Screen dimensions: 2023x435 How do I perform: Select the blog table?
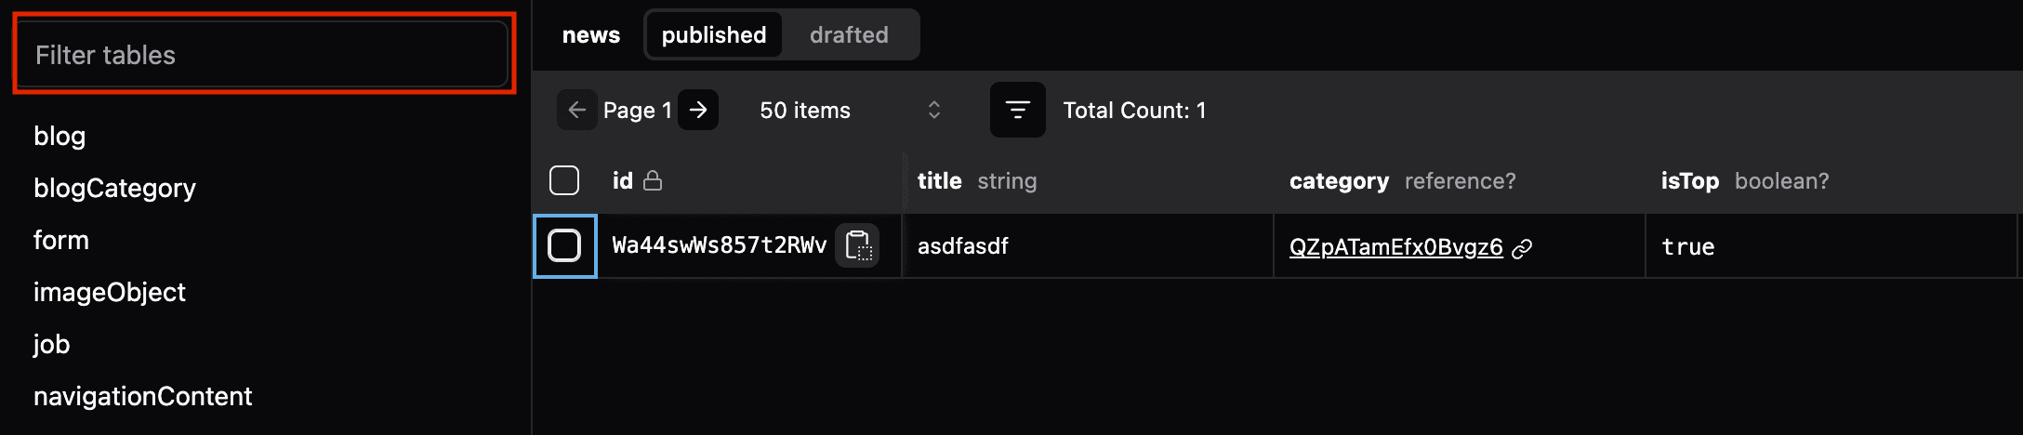59,137
